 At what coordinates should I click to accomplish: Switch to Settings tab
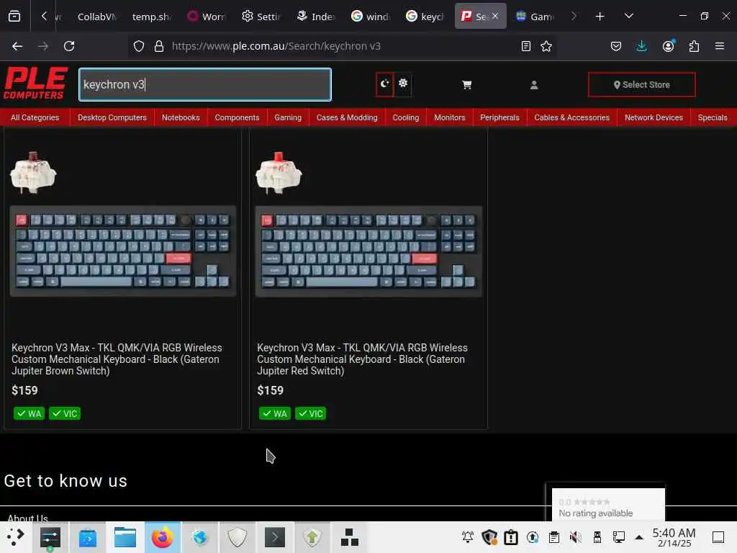pos(261,17)
